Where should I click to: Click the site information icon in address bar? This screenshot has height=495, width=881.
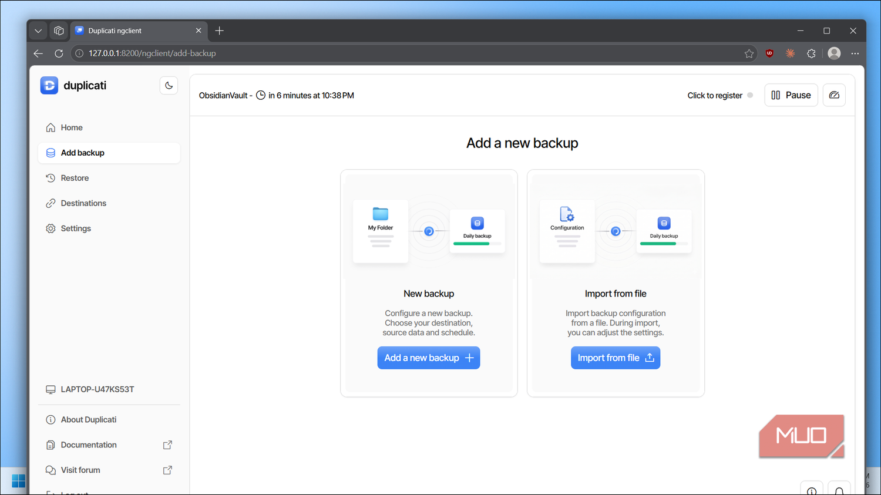point(79,53)
